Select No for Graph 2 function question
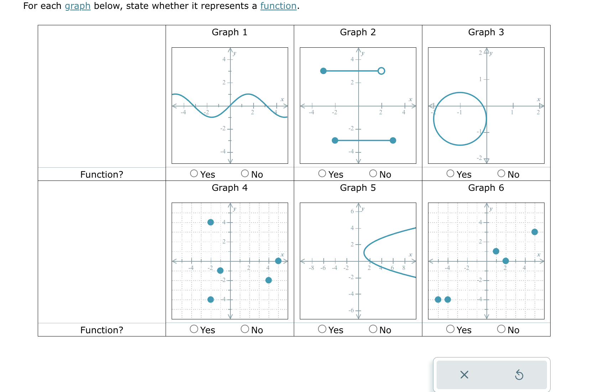 (x=372, y=174)
